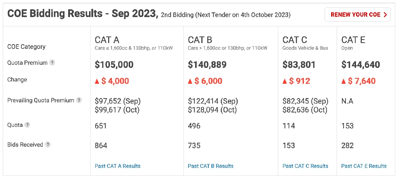Click the help icon beside Quota Premium
The height and width of the screenshot is (178, 398).
52,62
